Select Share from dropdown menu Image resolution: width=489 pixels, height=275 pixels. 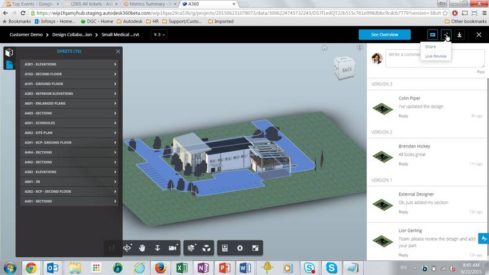(430, 47)
